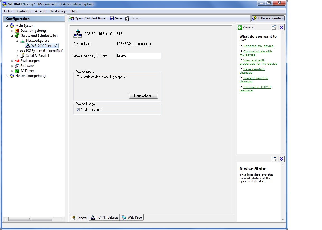The height and width of the screenshot is (230, 322).
Task: Open the Datei menu
Action: click(8, 11)
